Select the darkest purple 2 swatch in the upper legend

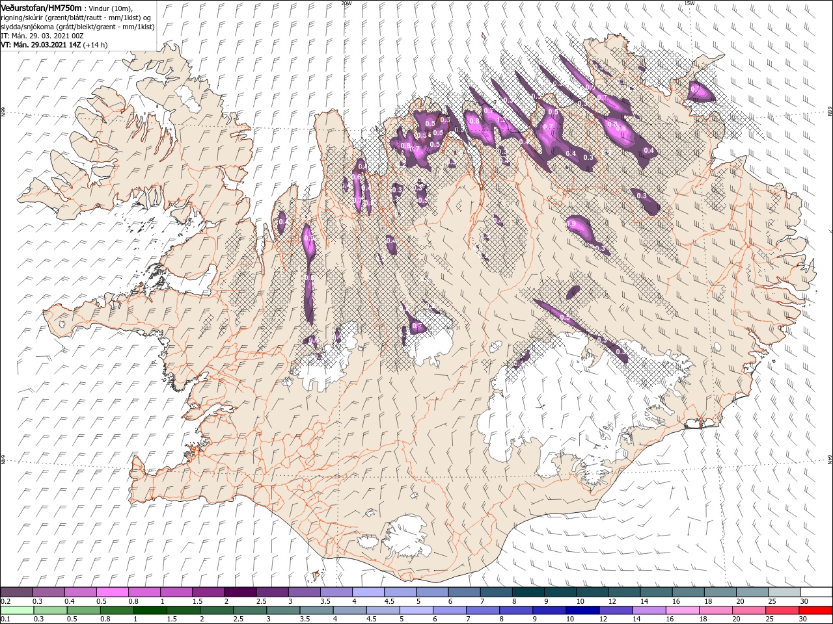239,592
